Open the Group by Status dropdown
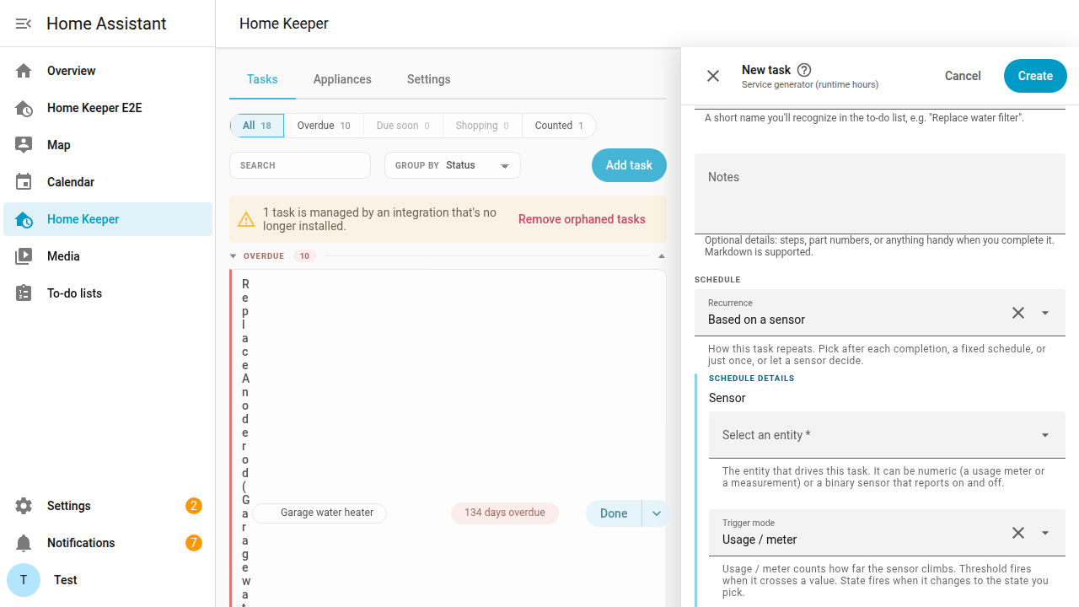 tap(453, 165)
